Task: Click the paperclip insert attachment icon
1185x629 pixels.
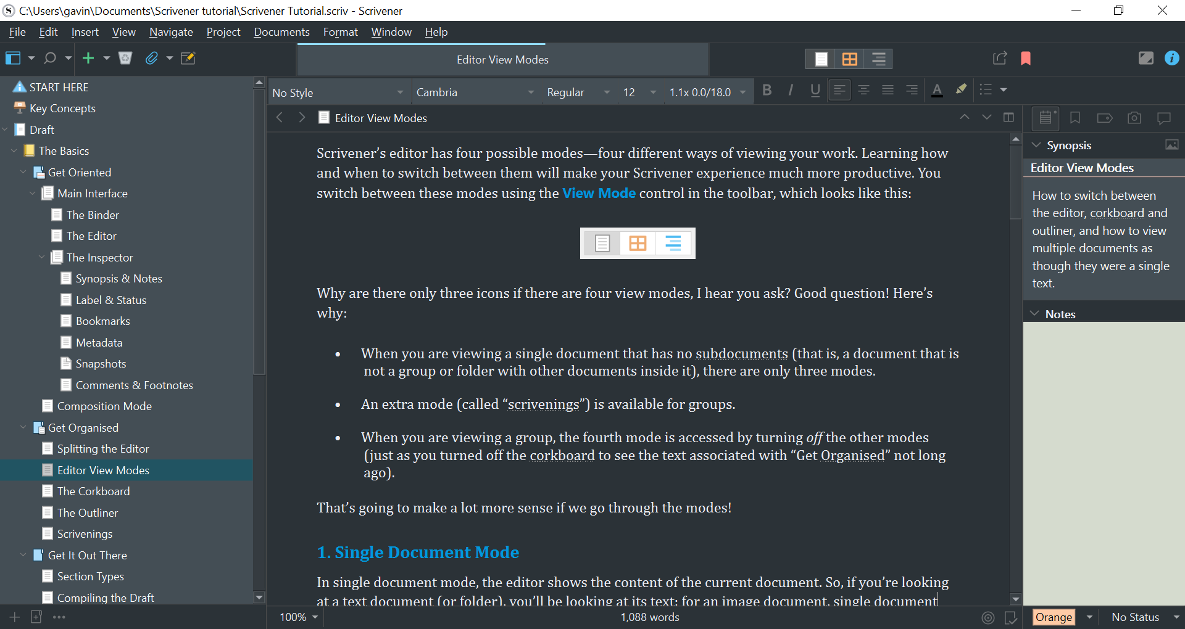Action: tap(151, 58)
